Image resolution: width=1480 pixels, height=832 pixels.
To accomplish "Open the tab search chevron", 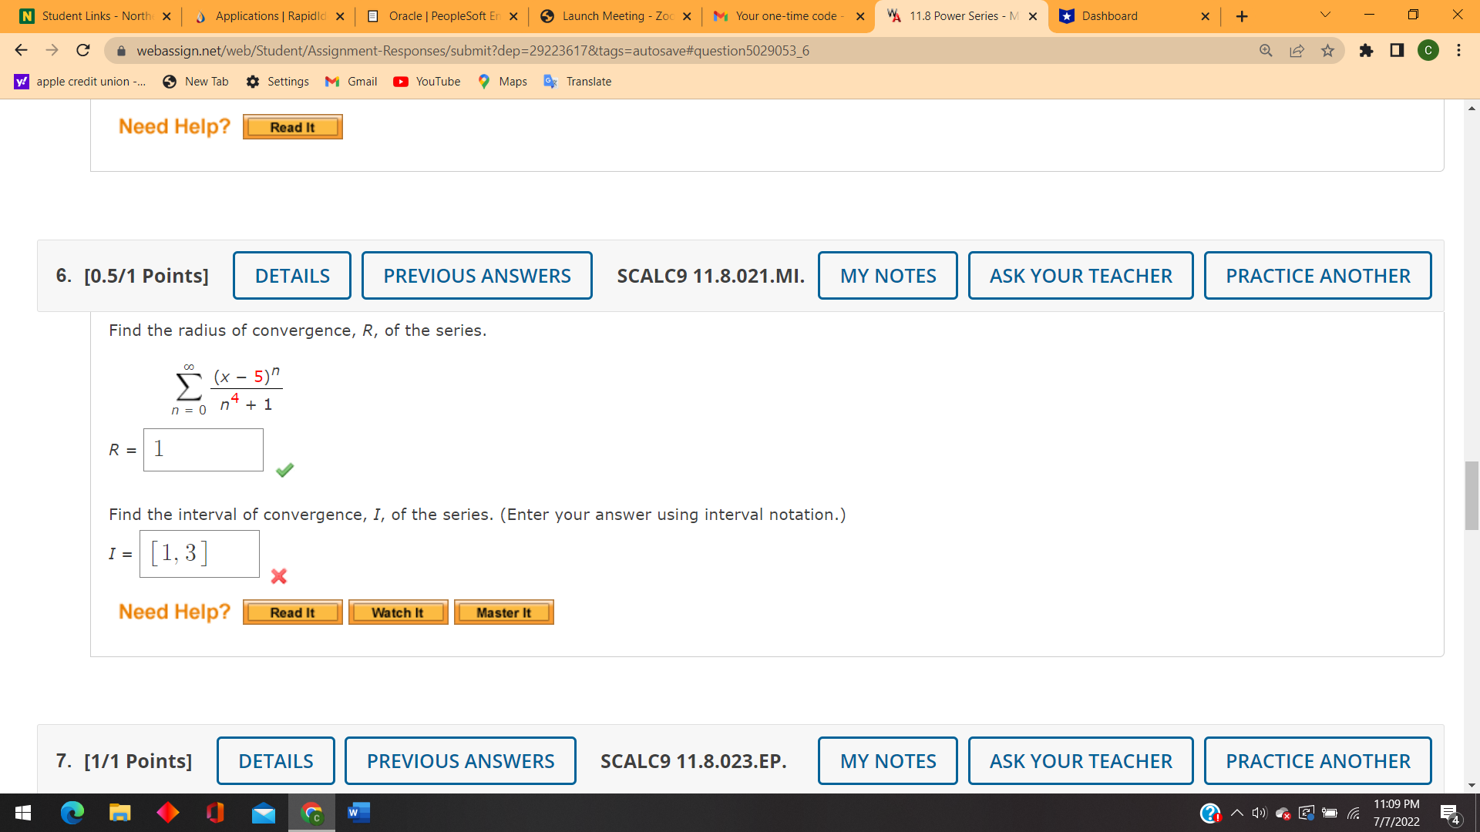I will 1324,15.
